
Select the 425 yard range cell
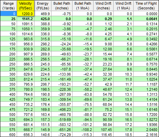[x=9, y=99]
